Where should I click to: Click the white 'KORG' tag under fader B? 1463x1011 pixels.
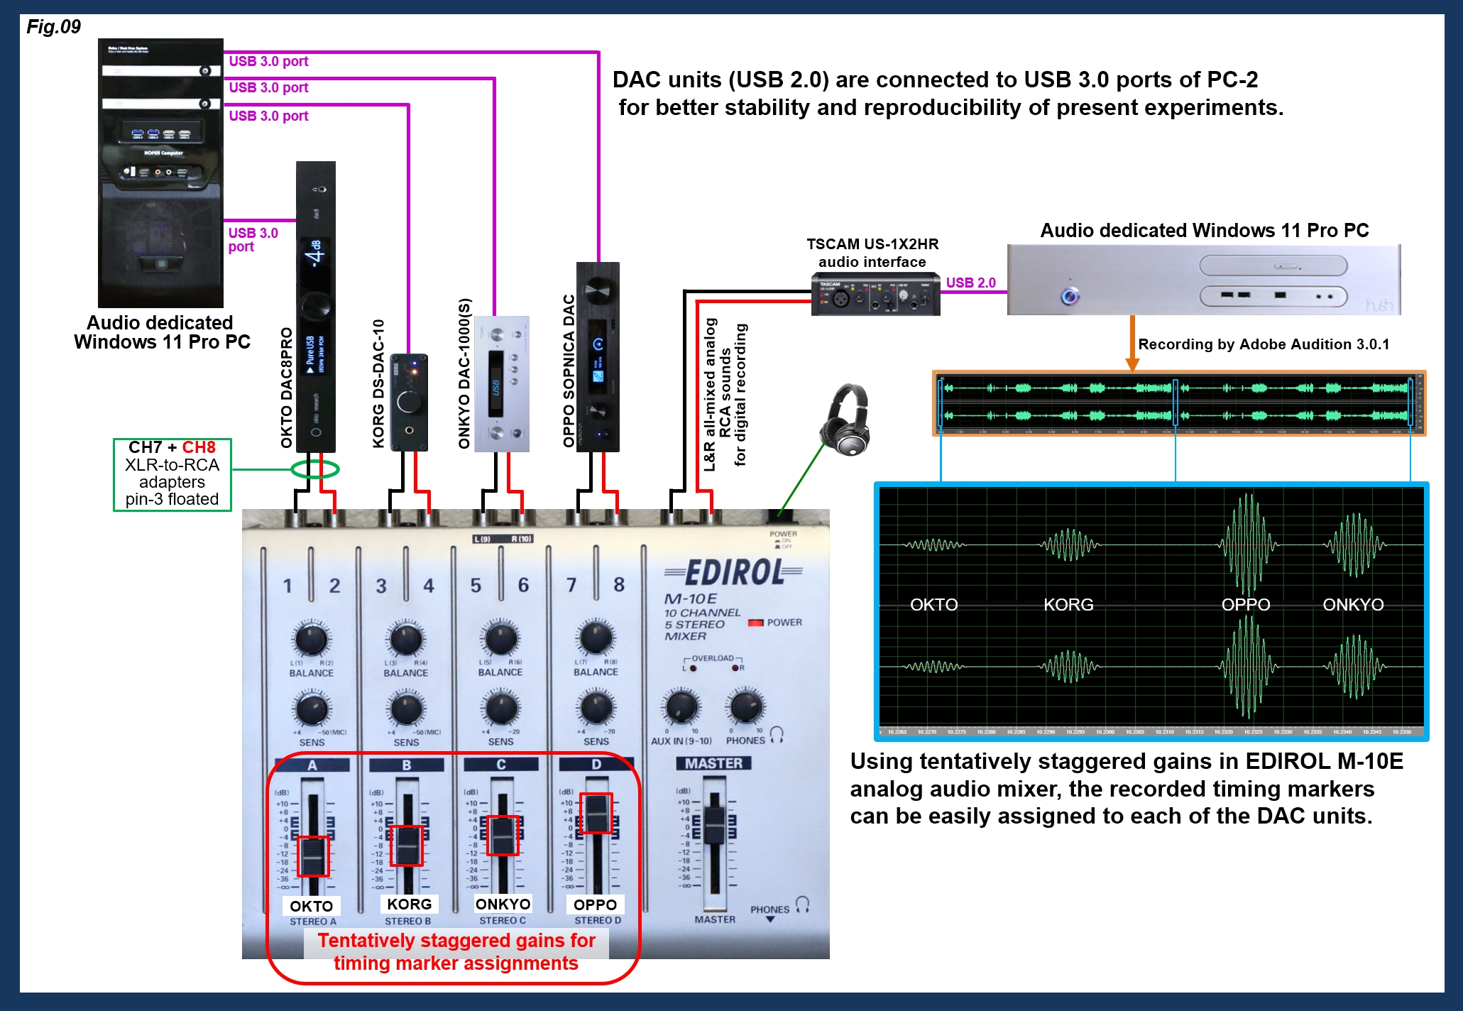coord(410,904)
